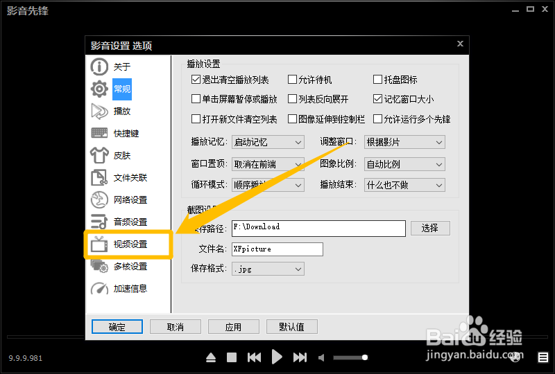Screen dimensions: 555x374
Task: Open the 关于 about icon
Action: (99, 66)
